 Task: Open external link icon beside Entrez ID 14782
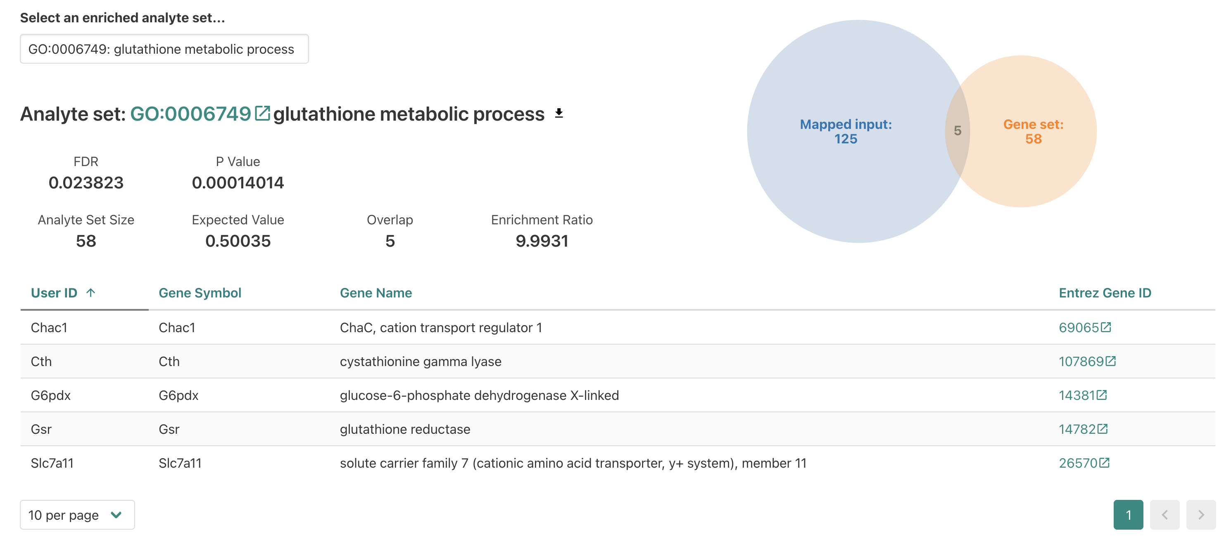(1102, 429)
